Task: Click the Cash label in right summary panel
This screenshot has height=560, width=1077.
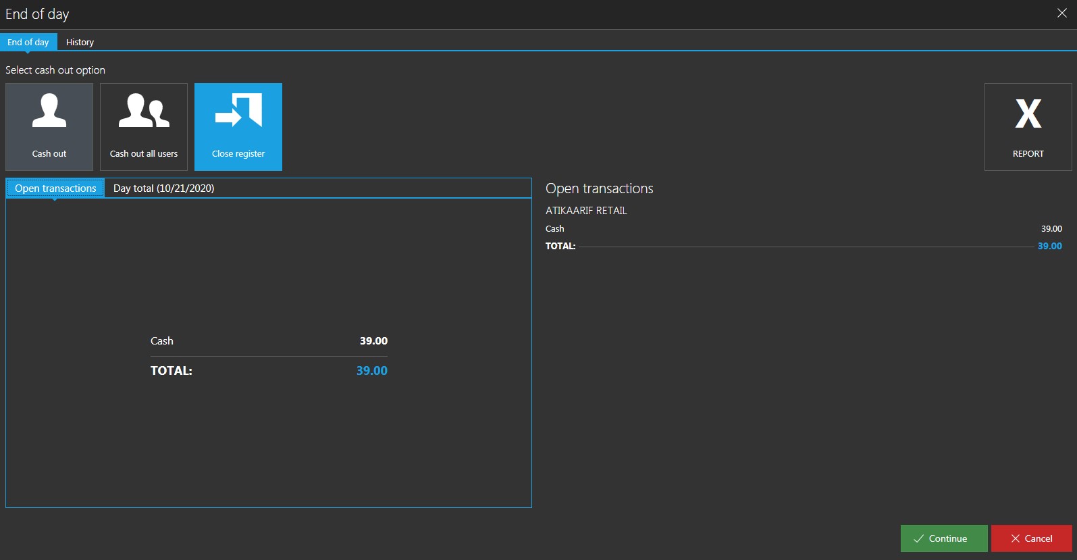Action: [554, 229]
